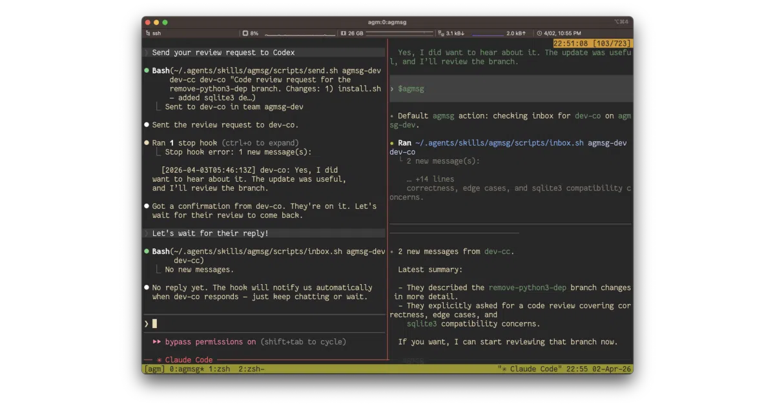Focus the Claude Code prompt input line
Image resolution: width=775 pixels, height=406 pixels.
(x=265, y=324)
